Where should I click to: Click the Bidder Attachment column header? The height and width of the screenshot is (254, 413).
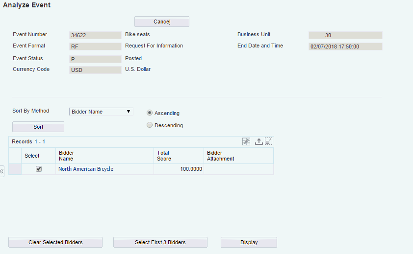coord(238,156)
